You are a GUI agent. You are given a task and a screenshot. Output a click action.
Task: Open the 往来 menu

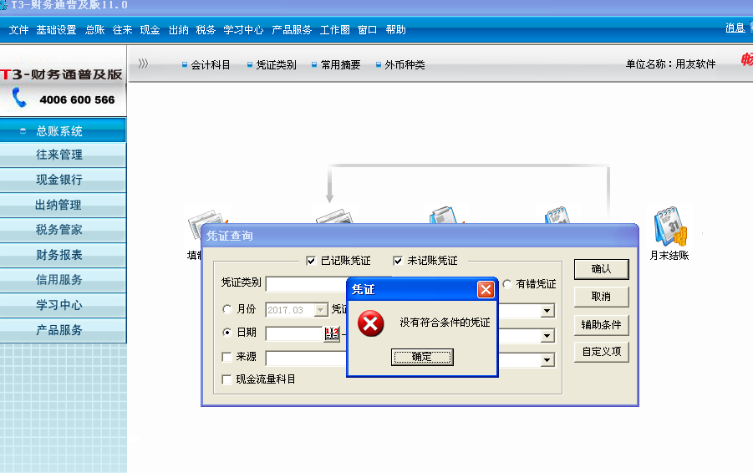click(x=123, y=30)
